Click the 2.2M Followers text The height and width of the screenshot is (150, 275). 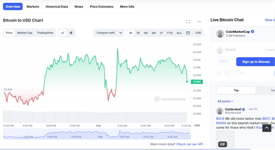235,36
